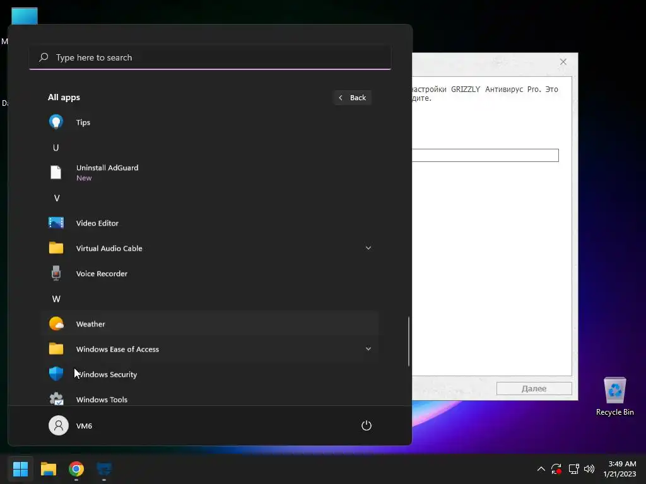Open the clock and date flyout
The image size is (646, 484).
[x=620, y=469]
